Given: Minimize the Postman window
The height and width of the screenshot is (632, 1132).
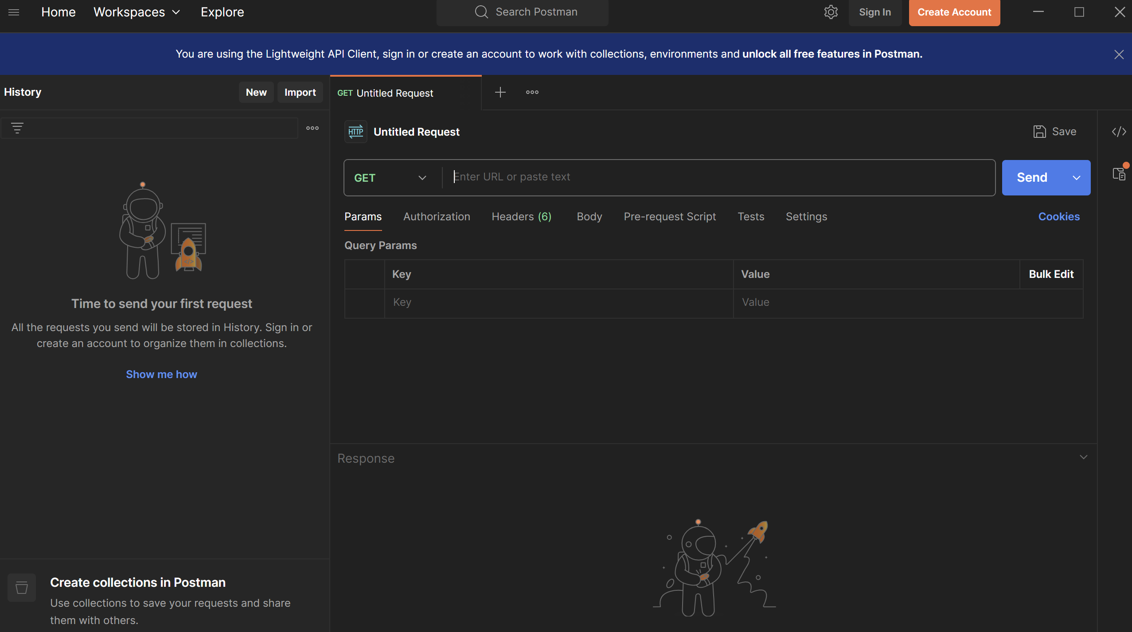Looking at the screenshot, I should point(1038,12).
